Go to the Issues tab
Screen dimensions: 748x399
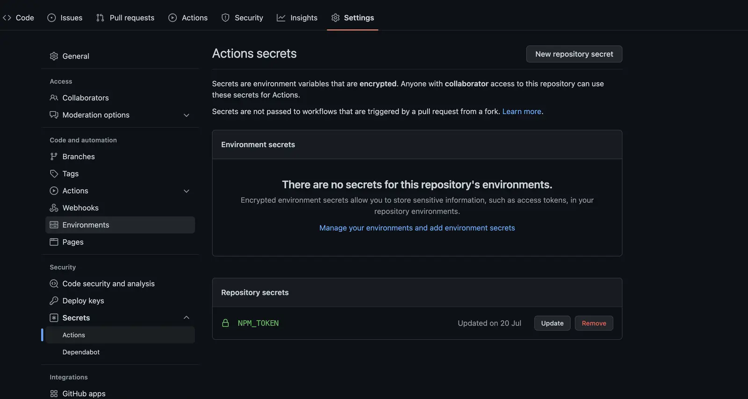point(65,18)
